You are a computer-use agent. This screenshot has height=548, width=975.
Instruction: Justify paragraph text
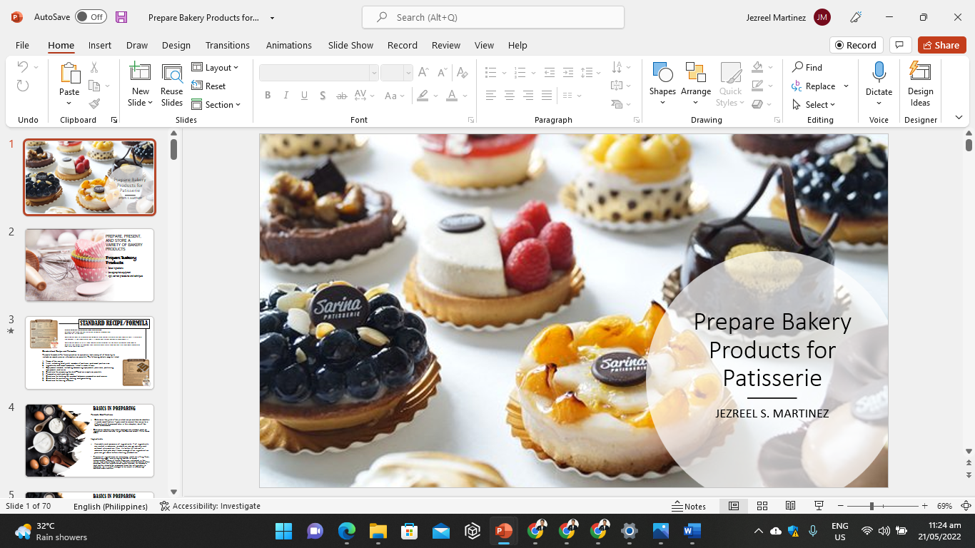(547, 96)
